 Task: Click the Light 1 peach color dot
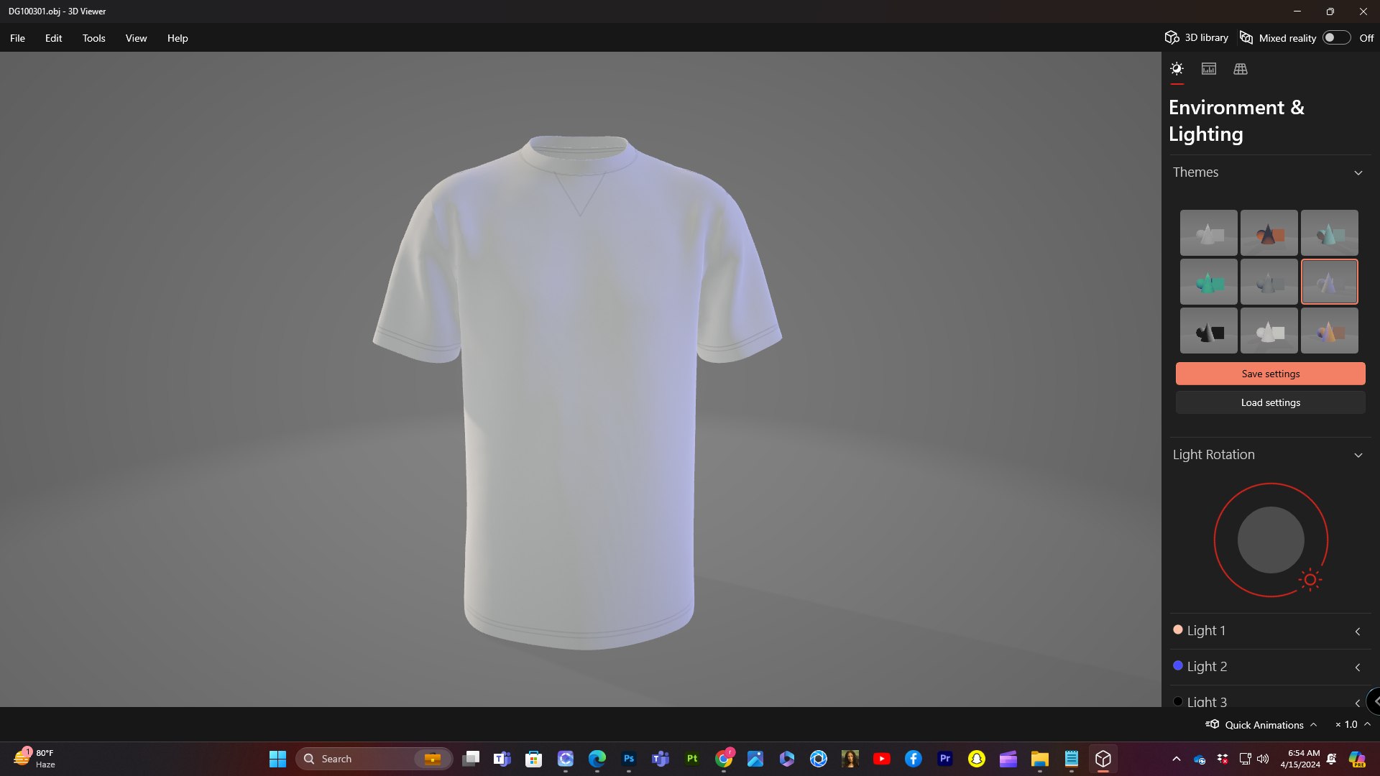(1177, 629)
